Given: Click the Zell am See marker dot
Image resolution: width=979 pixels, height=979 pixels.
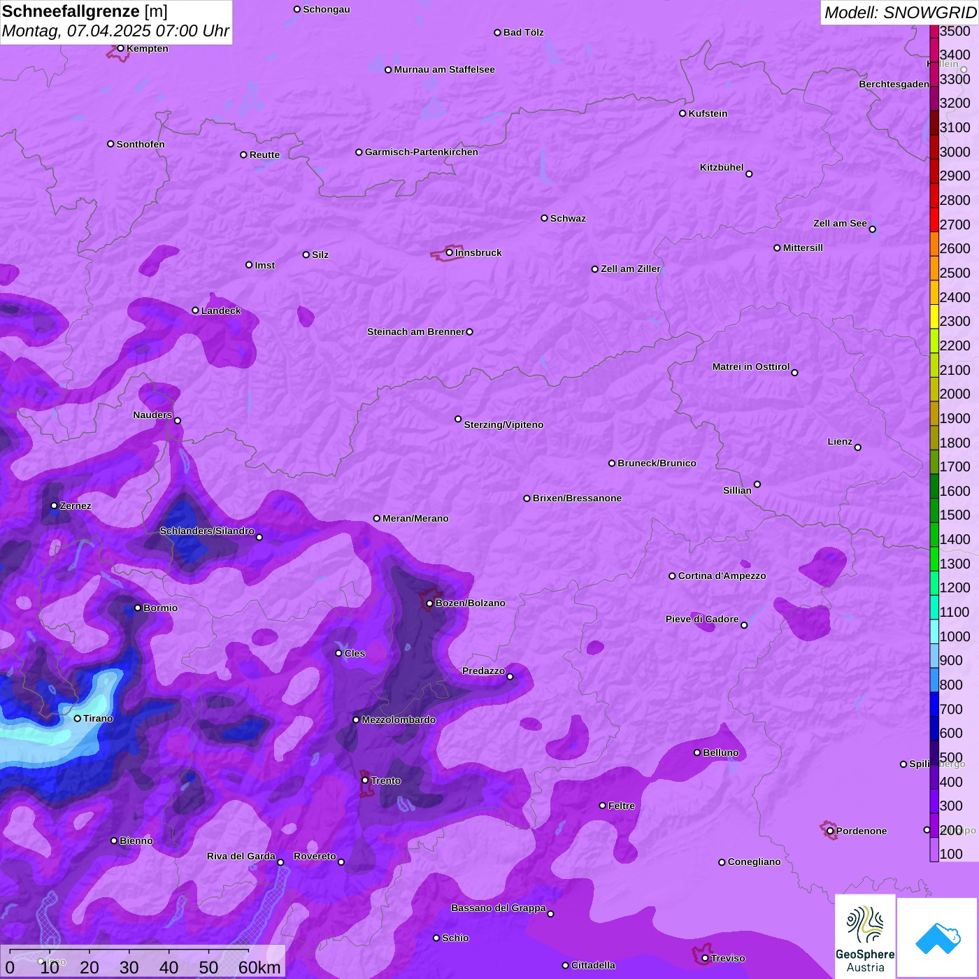Looking at the screenshot, I should point(872,229).
